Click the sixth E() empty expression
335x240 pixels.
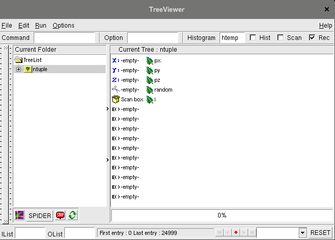click(x=126, y=158)
